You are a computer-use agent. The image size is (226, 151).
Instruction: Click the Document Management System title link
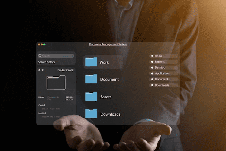click(x=108, y=44)
